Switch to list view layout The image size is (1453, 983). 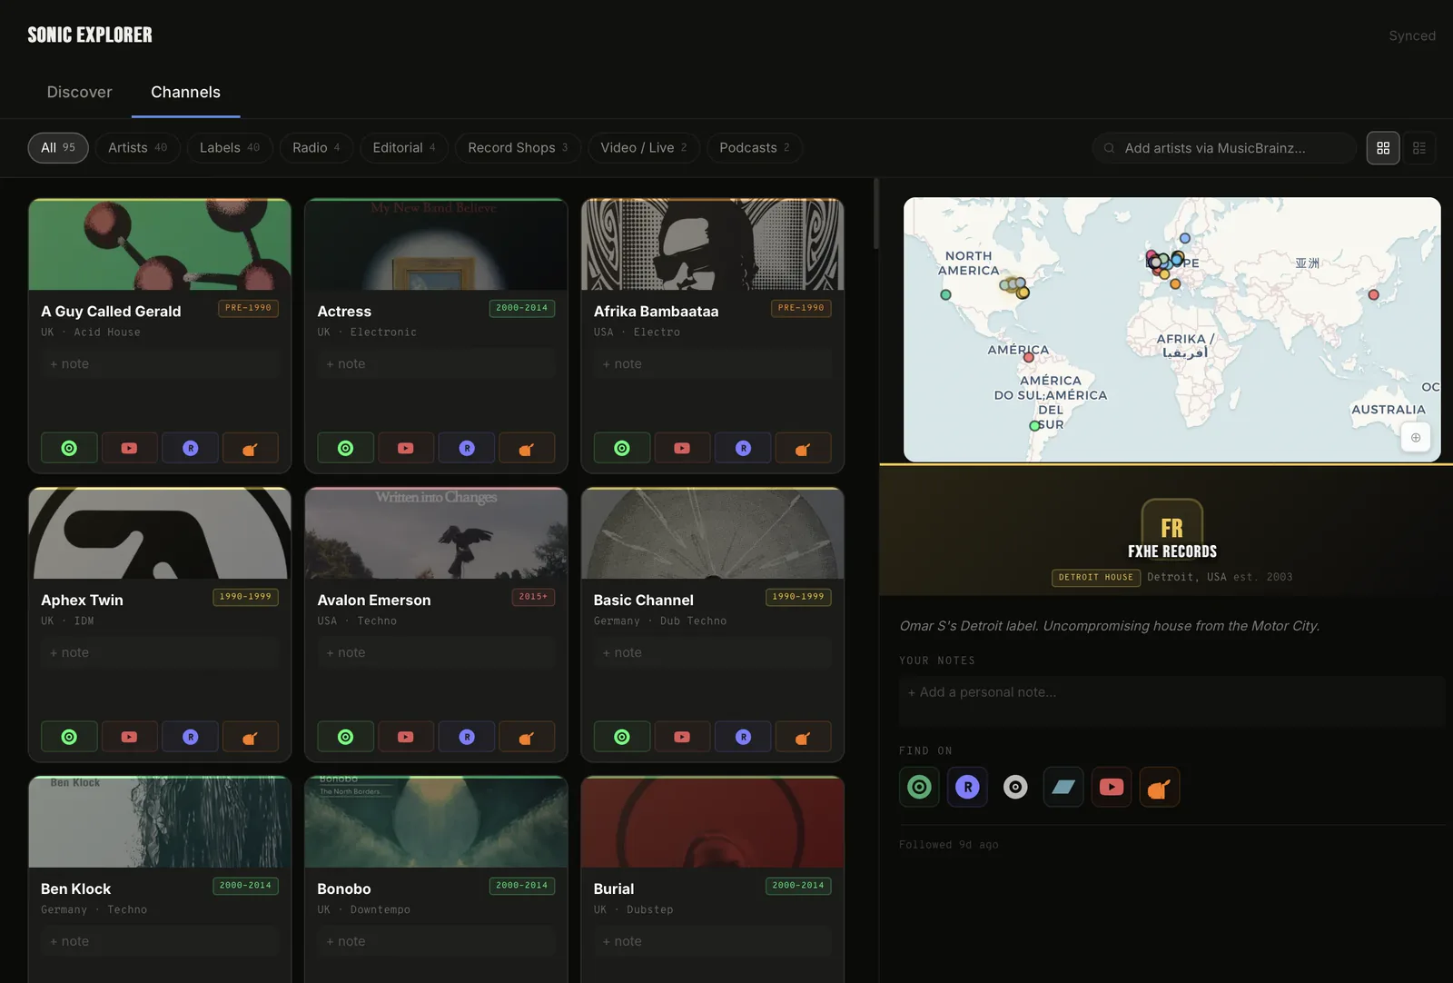tap(1419, 148)
